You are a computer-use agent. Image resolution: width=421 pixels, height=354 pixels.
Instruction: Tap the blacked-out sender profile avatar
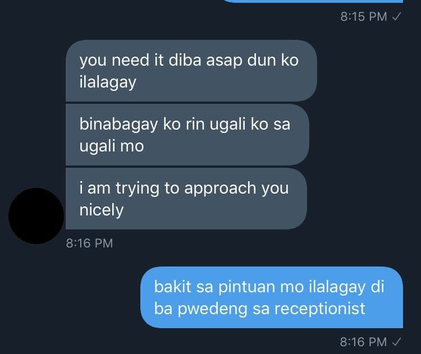(x=36, y=216)
